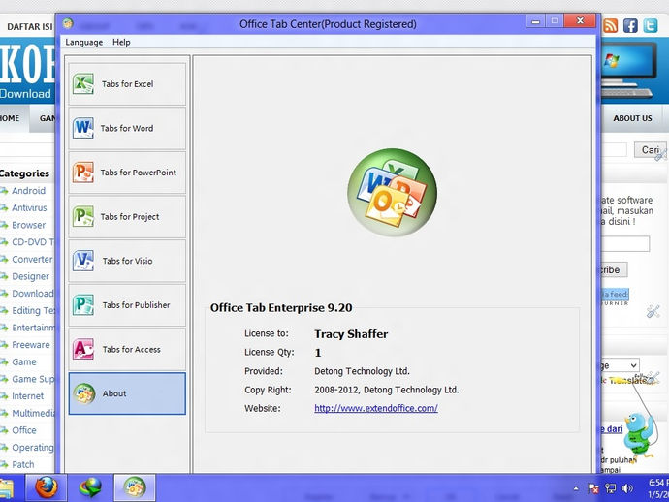The height and width of the screenshot is (502, 669).
Task: Open the Tabs for Visio section
Action: pyautogui.click(x=127, y=261)
